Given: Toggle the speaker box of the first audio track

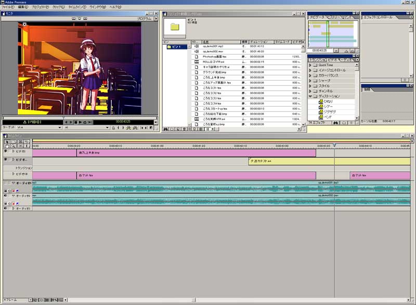Looking at the screenshot, I should [5, 183].
